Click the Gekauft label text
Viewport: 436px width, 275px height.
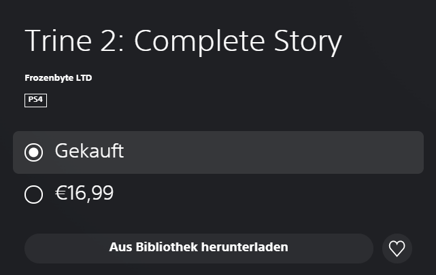pyautogui.click(x=89, y=151)
